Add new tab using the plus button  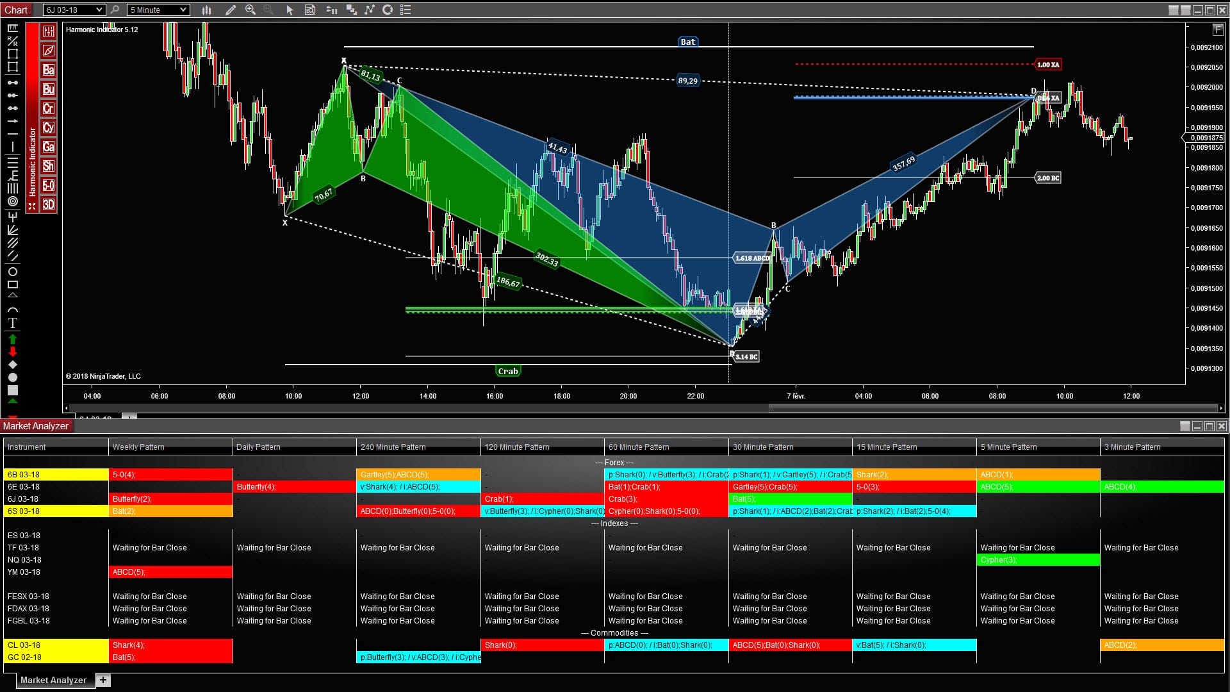point(102,680)
